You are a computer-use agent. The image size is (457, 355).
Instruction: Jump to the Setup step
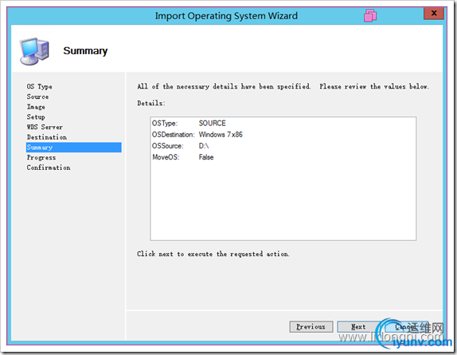point(36,116)
